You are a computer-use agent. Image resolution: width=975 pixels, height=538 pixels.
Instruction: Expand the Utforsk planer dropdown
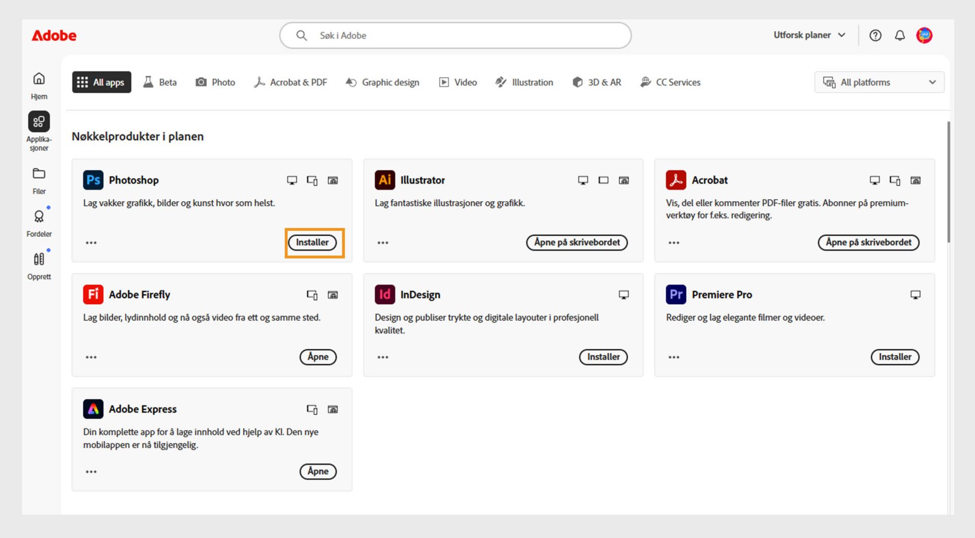coord(809,35)
